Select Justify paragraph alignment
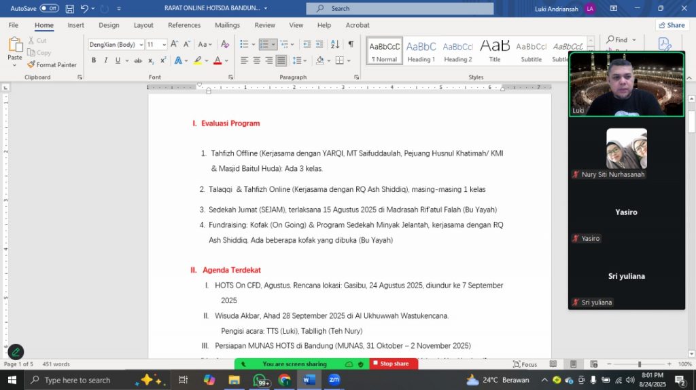696x390 pixels. tap(281, 60)
